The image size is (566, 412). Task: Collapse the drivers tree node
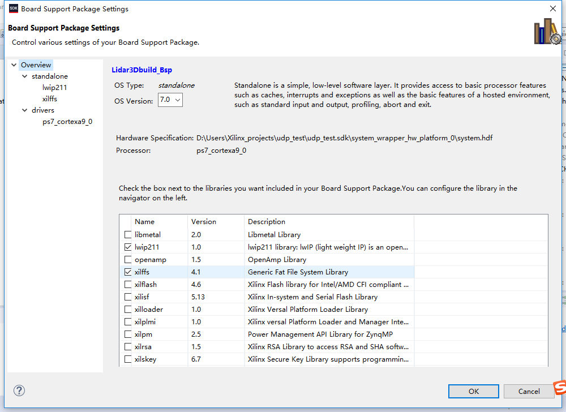(x=24, y=110)
